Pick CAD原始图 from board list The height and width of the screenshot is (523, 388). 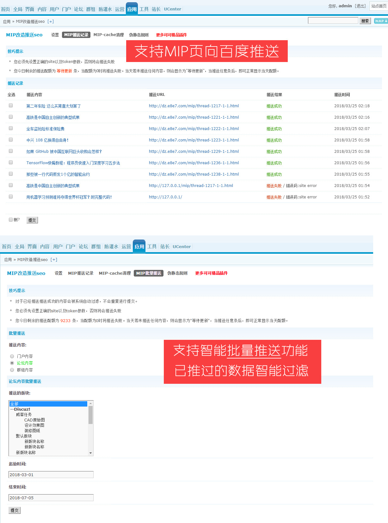coord(34,420)
